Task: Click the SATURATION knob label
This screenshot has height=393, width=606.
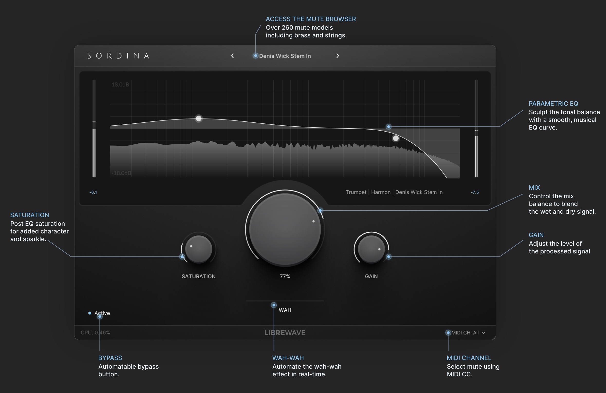Action: tap(199, 276)
